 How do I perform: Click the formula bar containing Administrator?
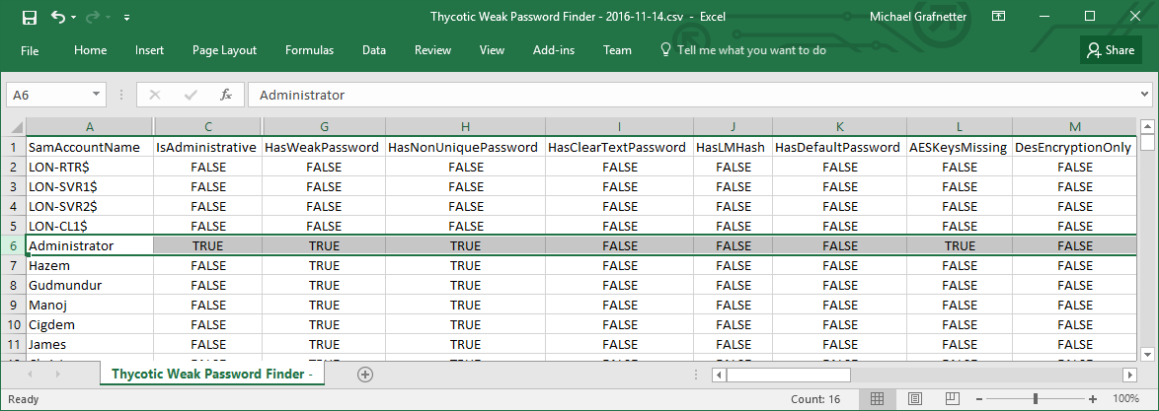tap(691, 95)
